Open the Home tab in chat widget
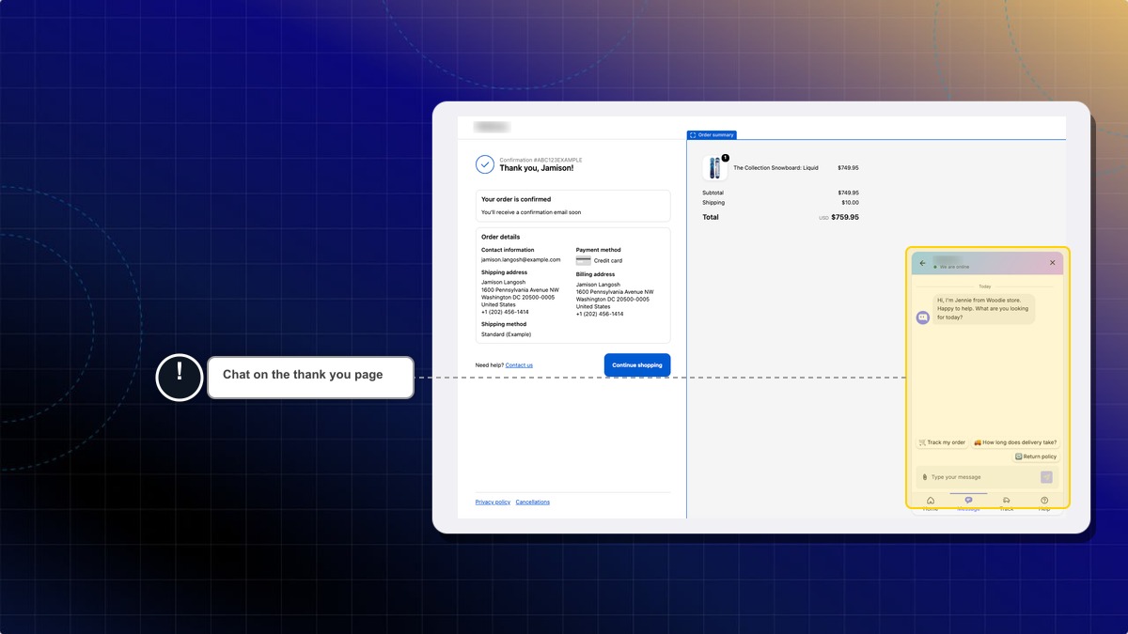 [x=931, y=503]
